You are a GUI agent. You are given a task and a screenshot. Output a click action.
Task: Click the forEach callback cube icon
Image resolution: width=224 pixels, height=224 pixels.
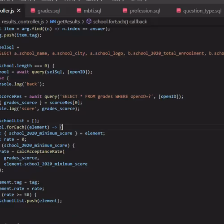pos(89,22)
